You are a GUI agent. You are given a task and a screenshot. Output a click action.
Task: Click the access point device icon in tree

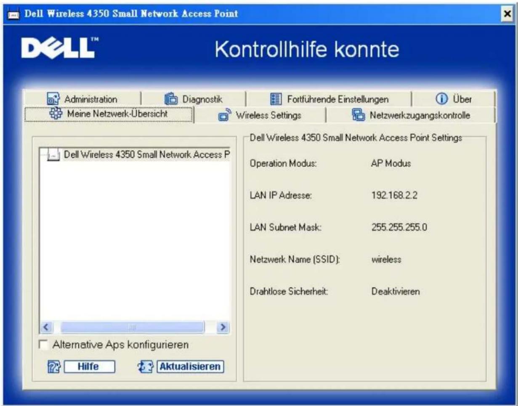point(54,155)
